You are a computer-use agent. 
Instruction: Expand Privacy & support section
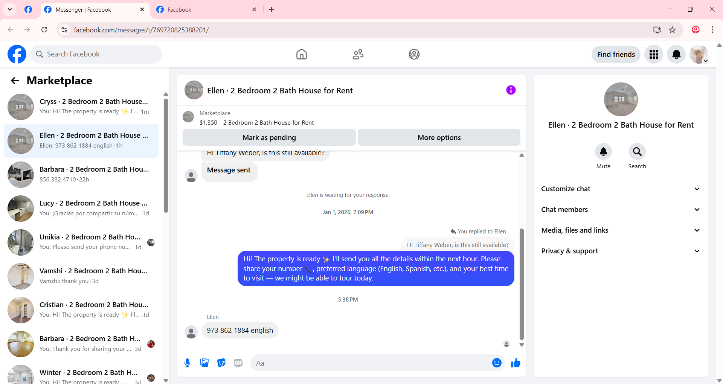click(x=621, y=251)
